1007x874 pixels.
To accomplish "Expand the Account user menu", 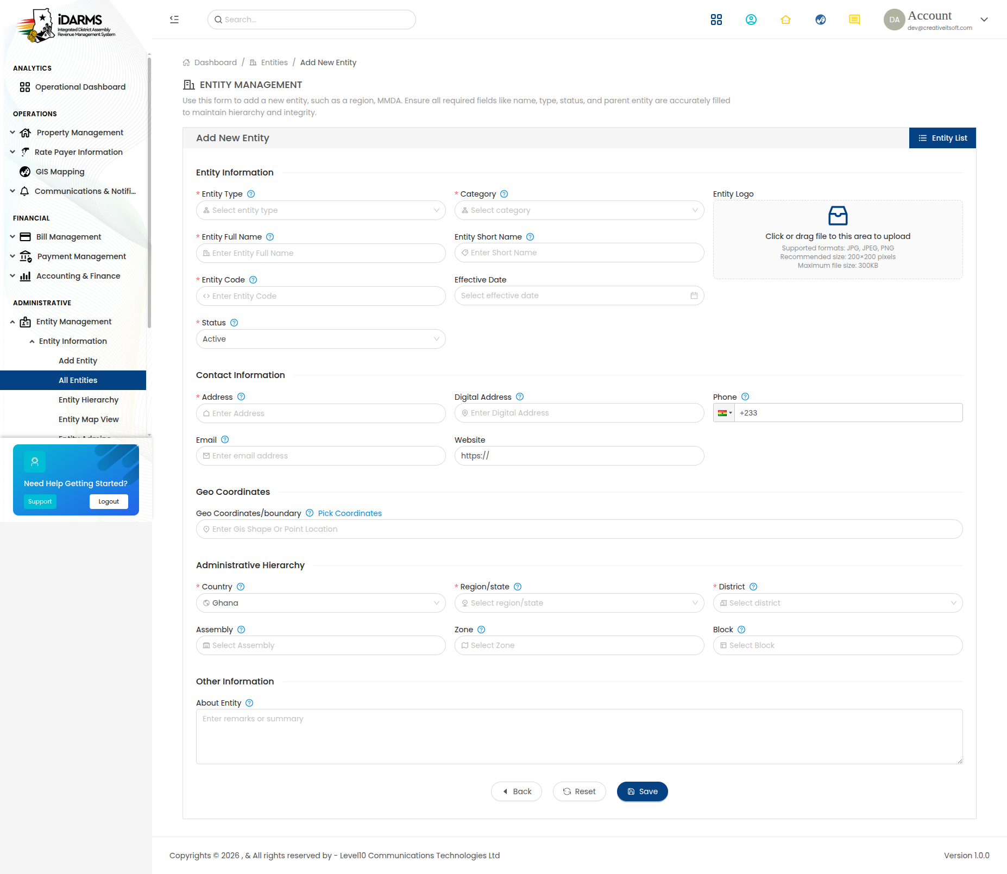I will (984, 20).
